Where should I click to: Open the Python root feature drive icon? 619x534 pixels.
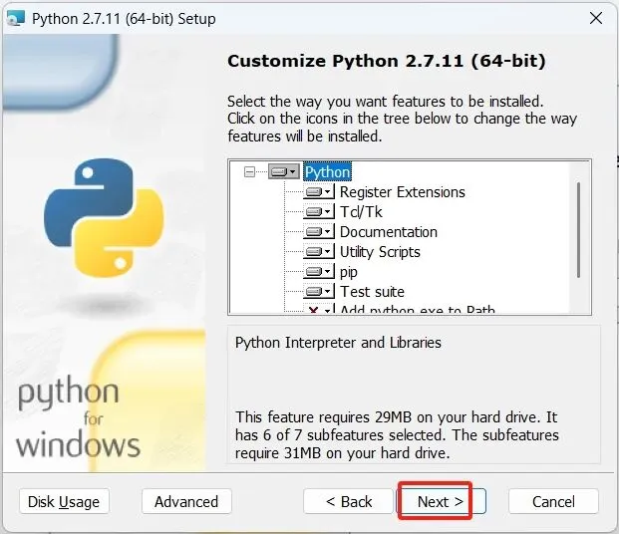click(284, 172)
